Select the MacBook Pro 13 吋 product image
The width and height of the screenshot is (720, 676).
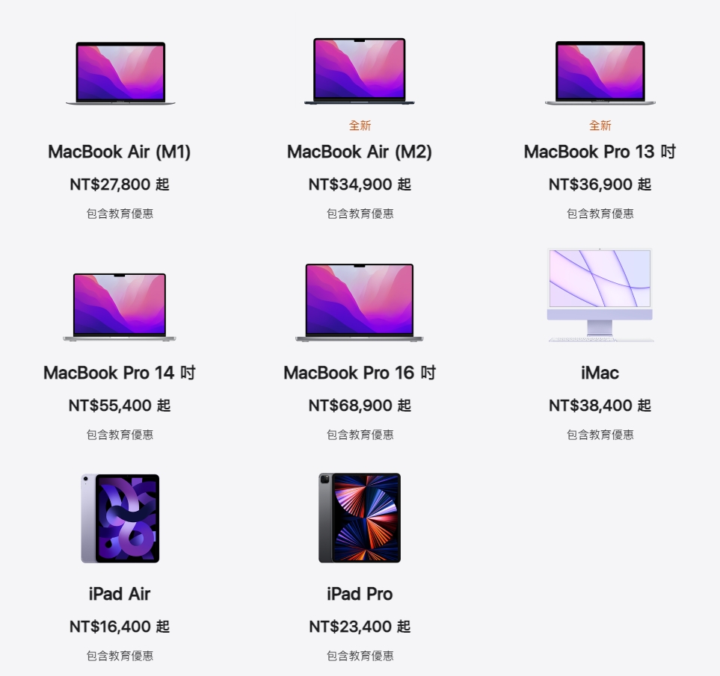(600, 73)
